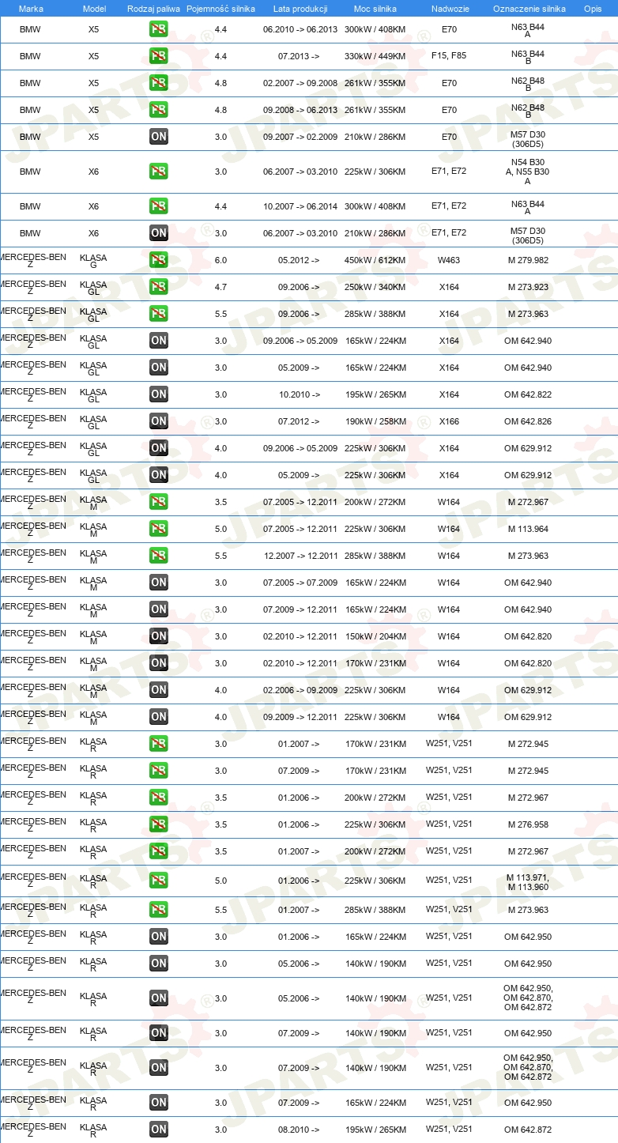Select the 330kW / 449KM power cell

[375, 56]
